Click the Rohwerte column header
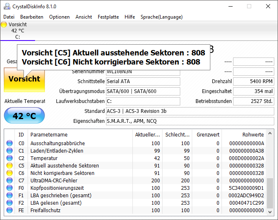This screenshot has height=220, width=278. tap(244, 135)
